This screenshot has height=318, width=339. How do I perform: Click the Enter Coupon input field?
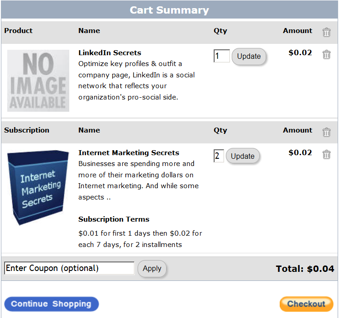coord(69,268)
